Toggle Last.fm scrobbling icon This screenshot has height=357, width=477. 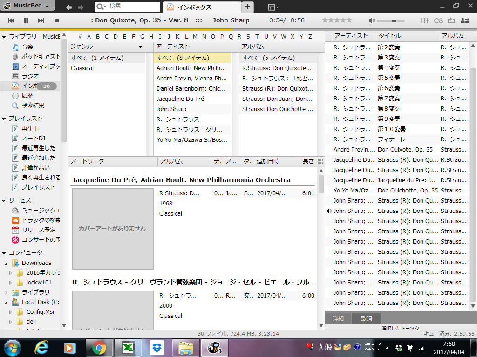(x=438, y=20)
